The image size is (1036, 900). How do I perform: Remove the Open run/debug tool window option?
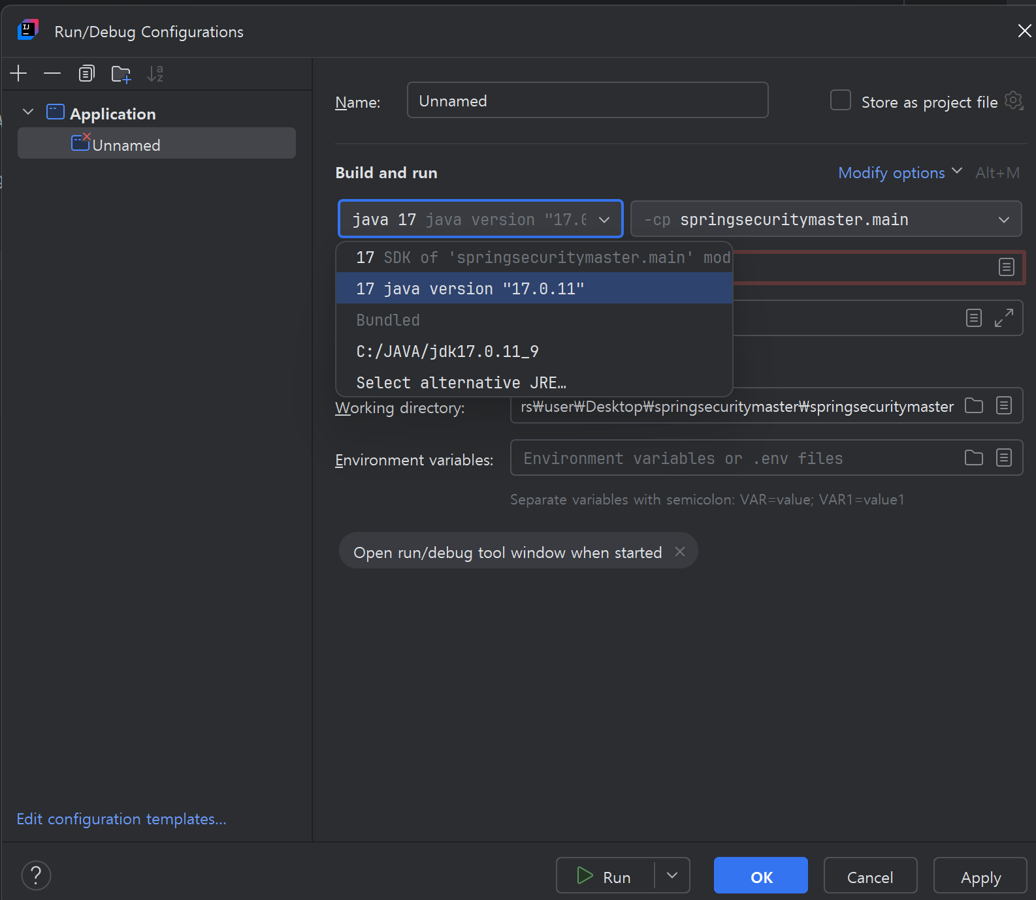[x=680, y=551]
